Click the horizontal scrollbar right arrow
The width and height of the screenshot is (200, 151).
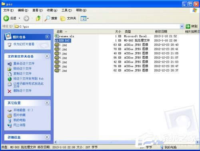(x=197, y=142)
